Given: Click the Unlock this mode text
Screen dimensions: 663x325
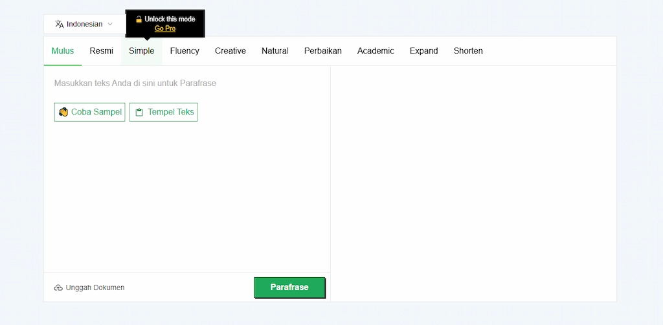Looking at the screenshot, I should 170,19.
